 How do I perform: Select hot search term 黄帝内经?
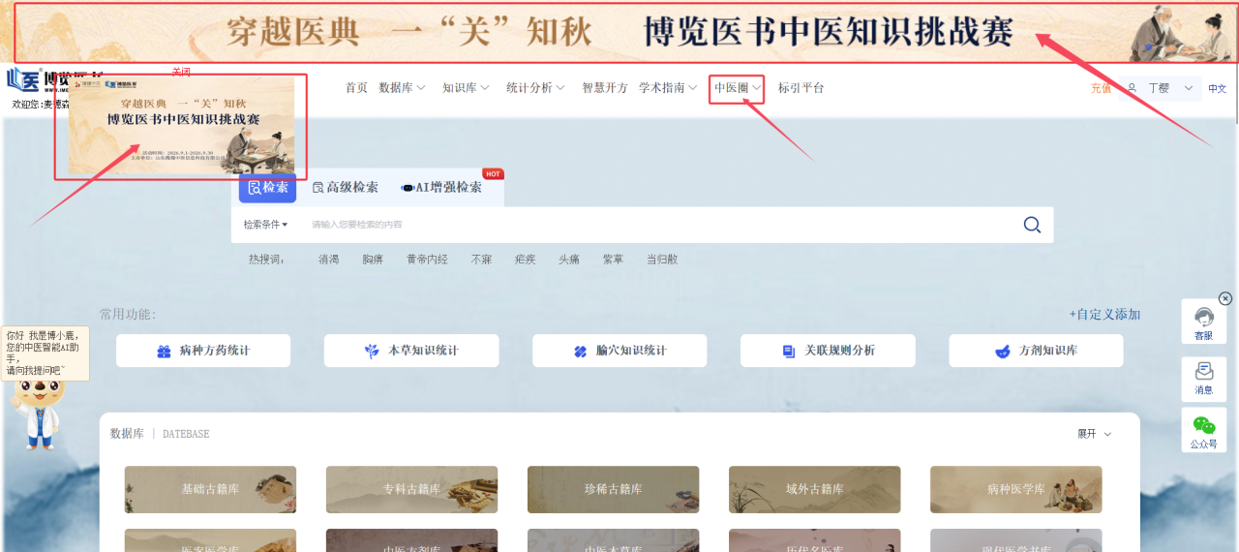[427, 260]
